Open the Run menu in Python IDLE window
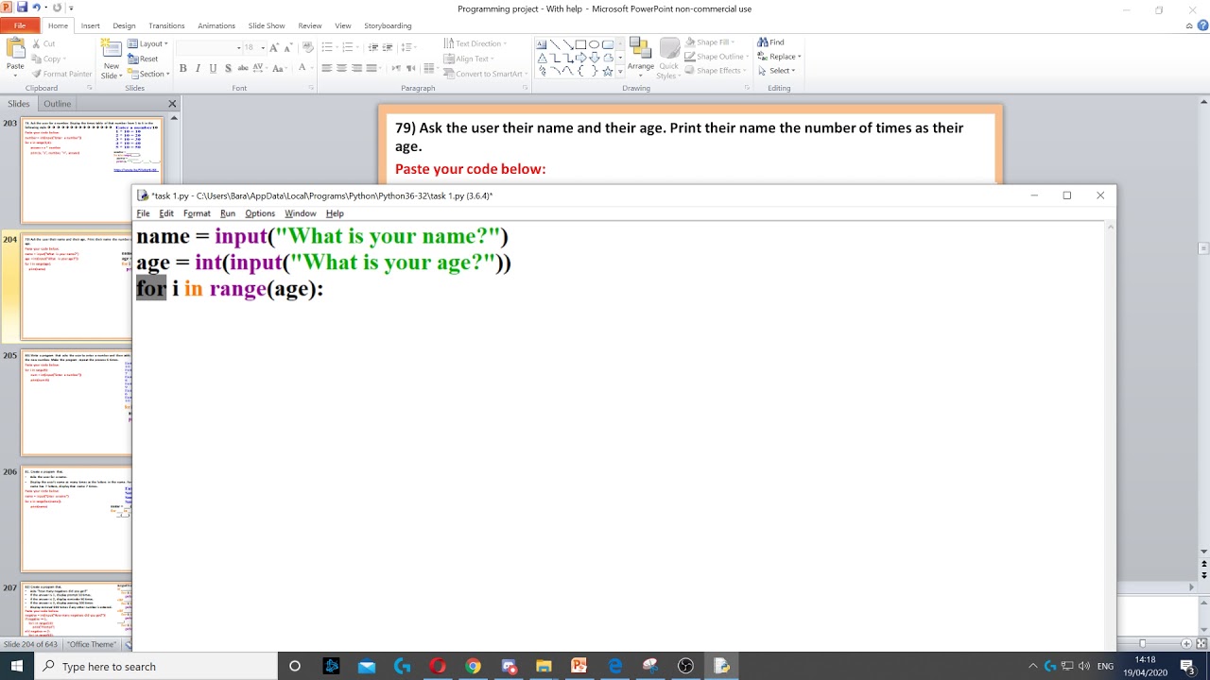Viewport: 1210px width, 680px height. point(228,213)
